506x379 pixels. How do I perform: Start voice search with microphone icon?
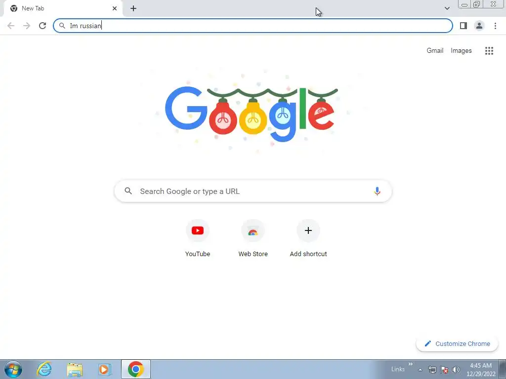[x=377, y=191]
